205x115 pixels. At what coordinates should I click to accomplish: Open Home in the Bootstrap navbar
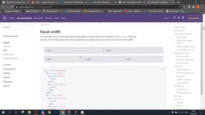[x=12, y=18]
